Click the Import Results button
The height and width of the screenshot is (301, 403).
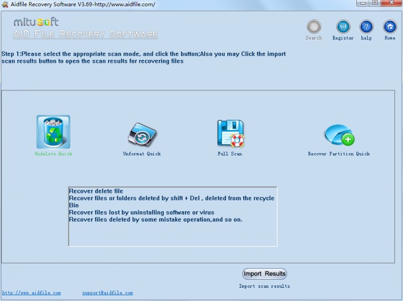point(265,274)
